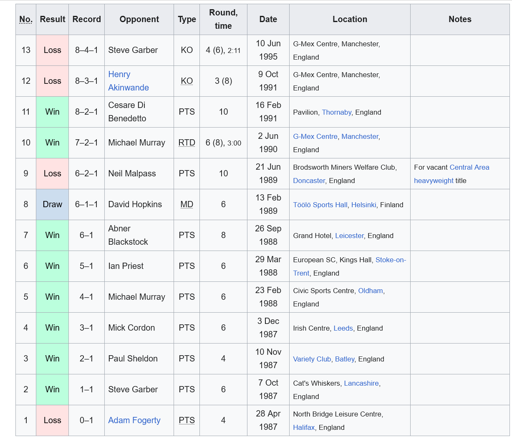Open the Lancashire link

[361, 383]
